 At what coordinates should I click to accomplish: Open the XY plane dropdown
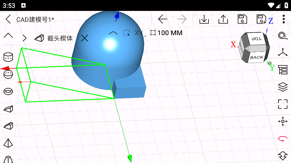(139, 33)
